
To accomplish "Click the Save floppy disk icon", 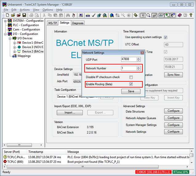I will [x=24, y=15].
